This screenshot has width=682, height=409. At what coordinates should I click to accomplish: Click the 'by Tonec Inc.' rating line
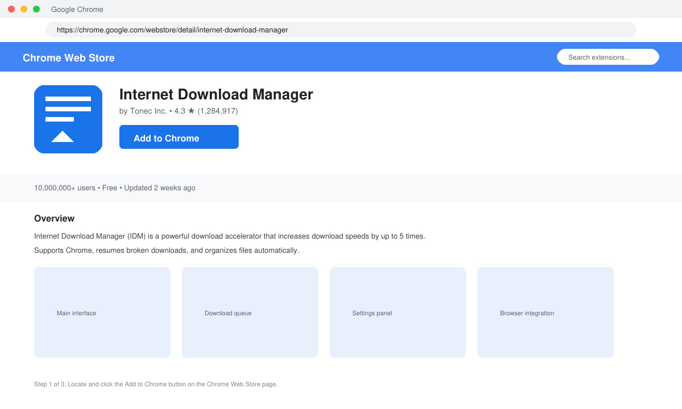(x=178, y=111)
